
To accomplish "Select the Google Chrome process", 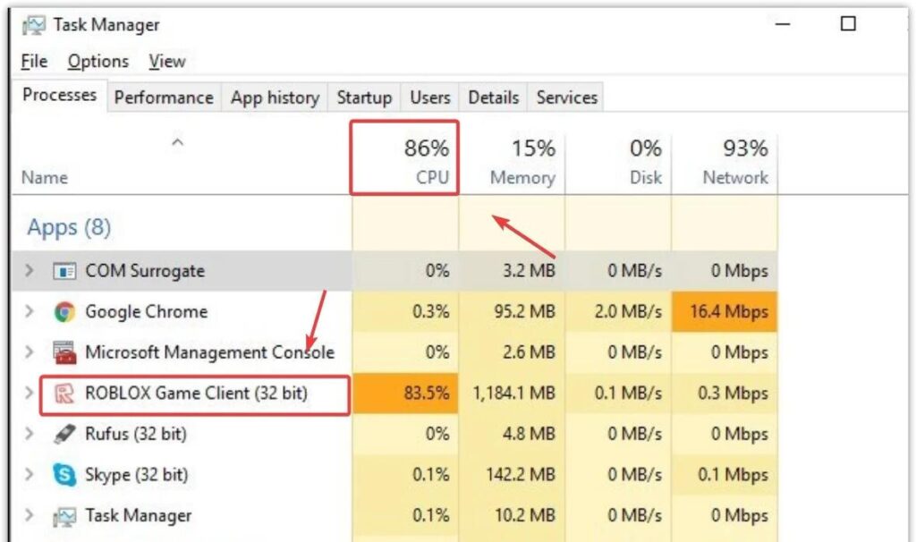I will (x=394, y=312).
